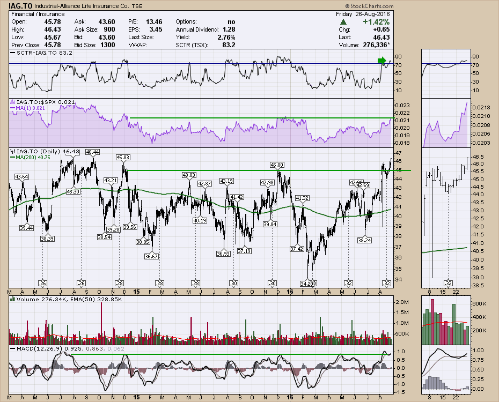The width and height of the screenshot is (499, 402).
Task: Click the 38.05 trough price label
Action: pyautogui.click(x=143, y=242)
